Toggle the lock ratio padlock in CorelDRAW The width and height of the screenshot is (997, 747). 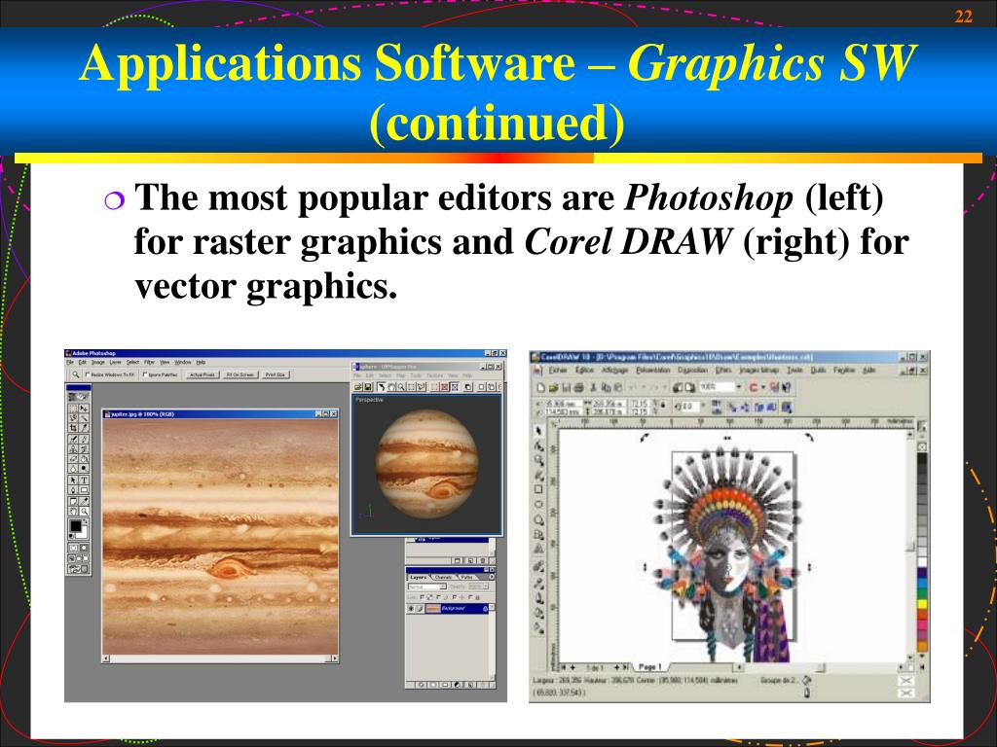[663, 405]
